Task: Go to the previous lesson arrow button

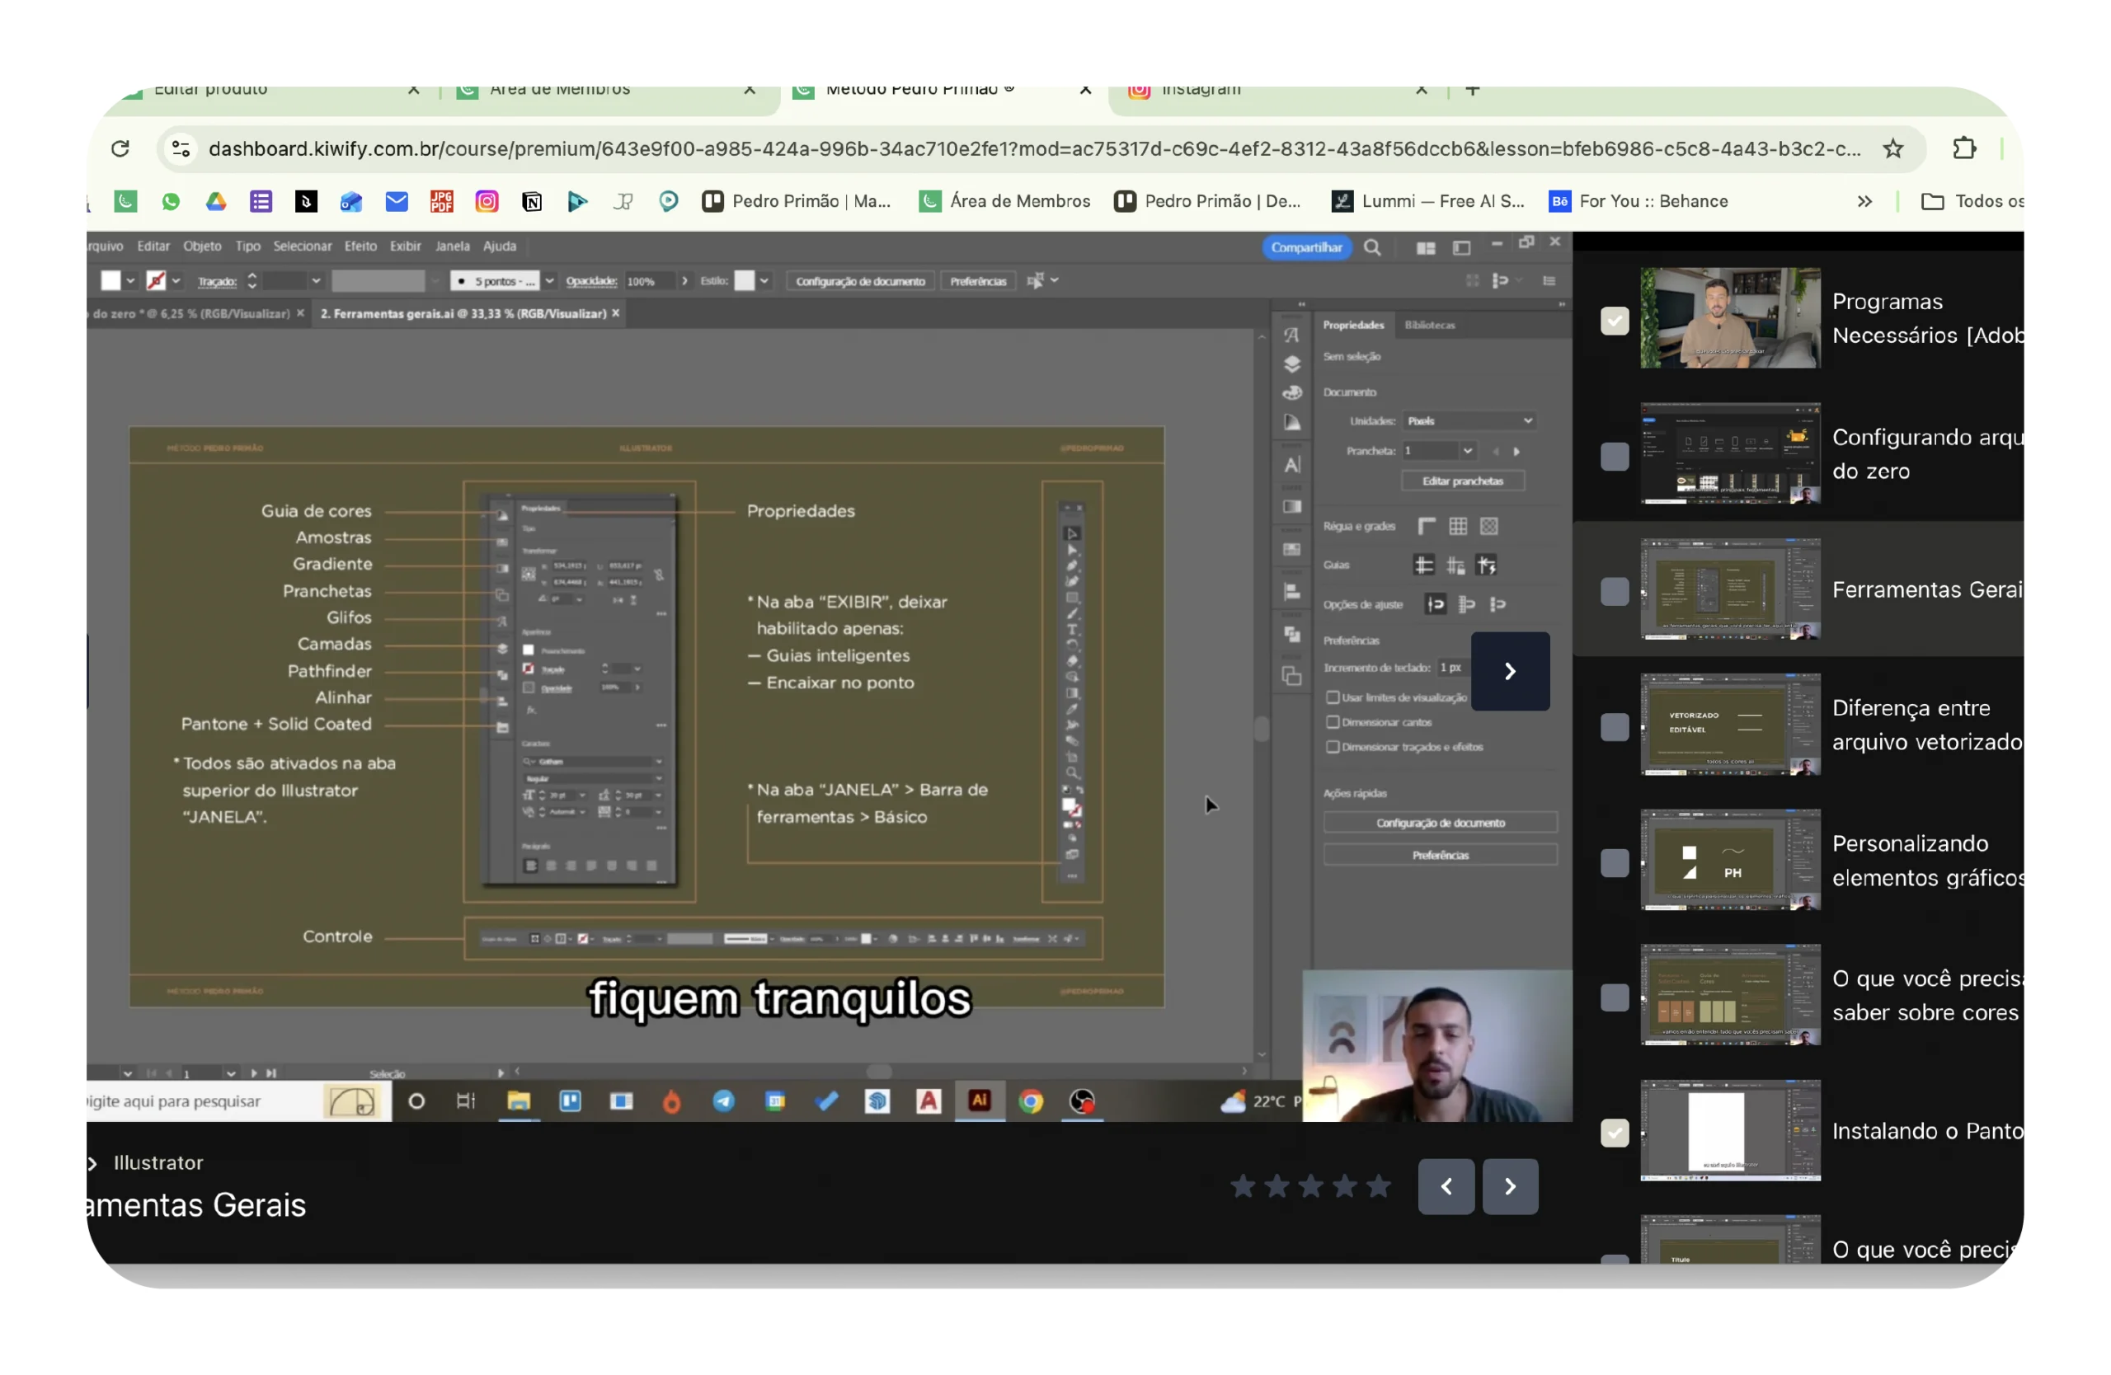Action: pyautogui.click(x=1446, y=1186)
